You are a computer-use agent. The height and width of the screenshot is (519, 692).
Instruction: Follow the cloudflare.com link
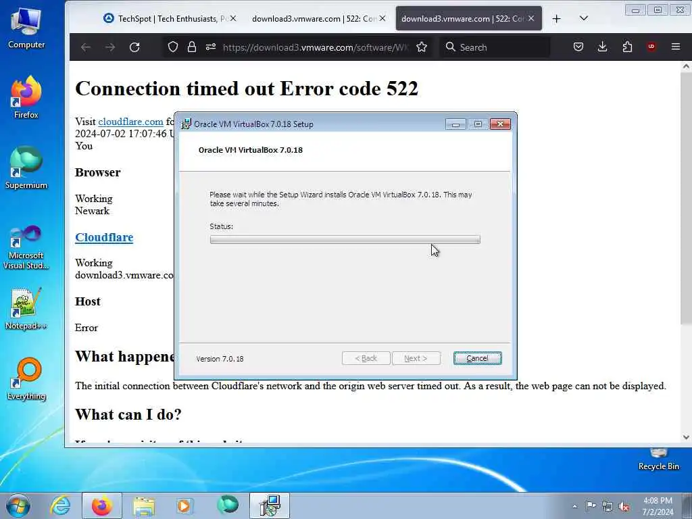(130, 122)
